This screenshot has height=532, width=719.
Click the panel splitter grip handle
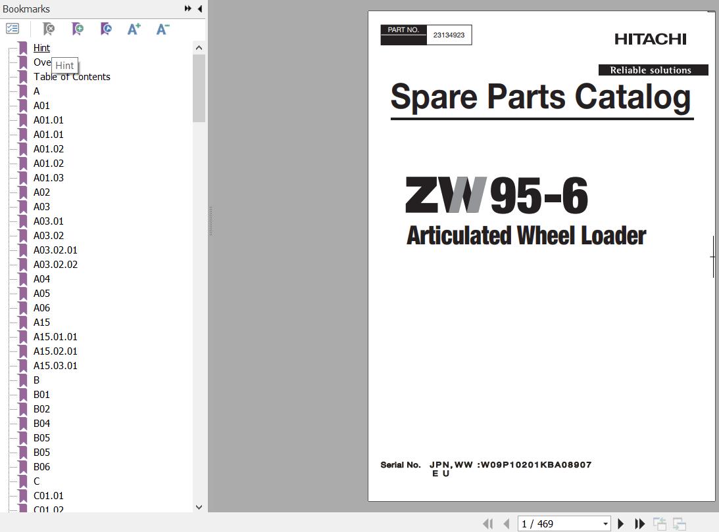(x=211, y=221)
